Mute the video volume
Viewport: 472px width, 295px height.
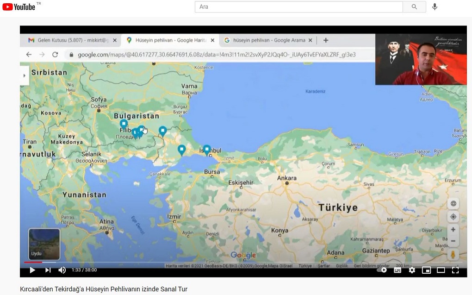point(62,270)
